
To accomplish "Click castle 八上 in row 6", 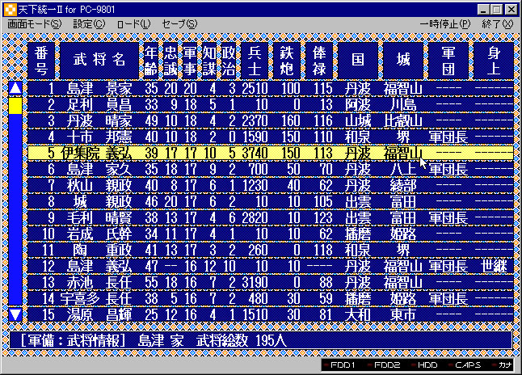I will (403, 169).
